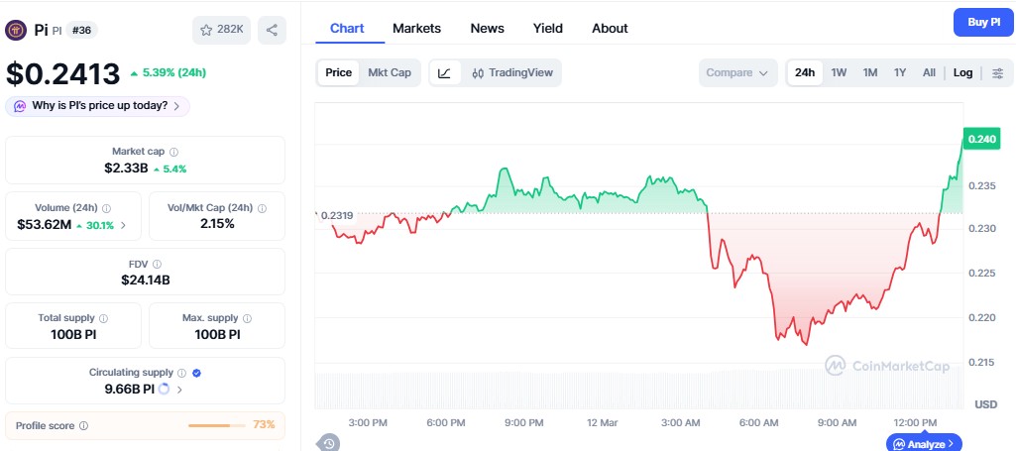
Task: Expand the Volume (24h) details chevron
Action: (123, 225)
